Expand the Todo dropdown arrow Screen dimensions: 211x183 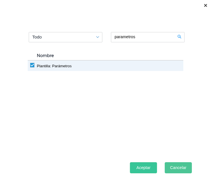(x=98, y=37)
